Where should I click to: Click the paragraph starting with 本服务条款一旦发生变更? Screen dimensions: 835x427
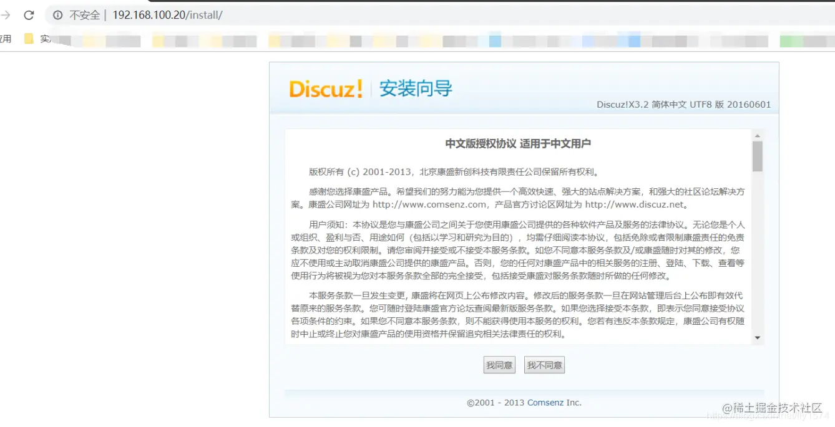point(518,315)
